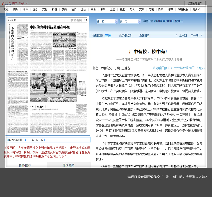
Task: Click the 返回目录 link
Action: 144,35
